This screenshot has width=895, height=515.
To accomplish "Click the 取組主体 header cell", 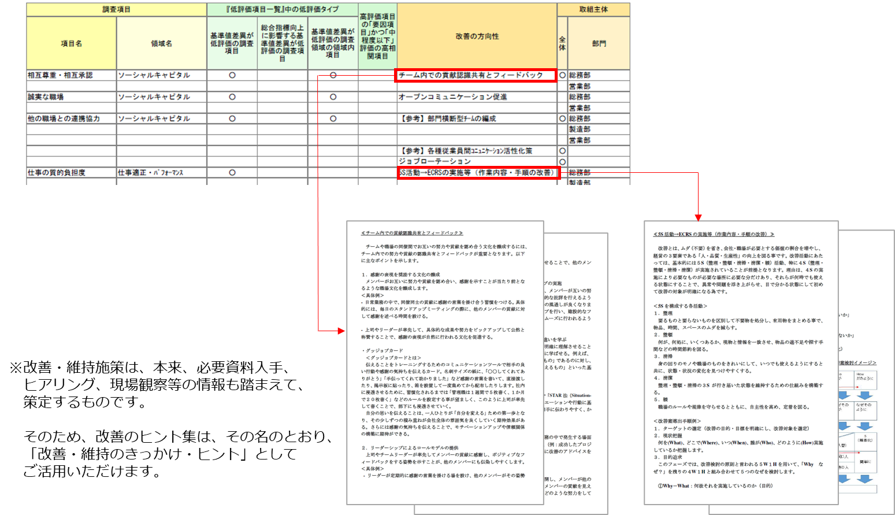I will pos(593,9).
